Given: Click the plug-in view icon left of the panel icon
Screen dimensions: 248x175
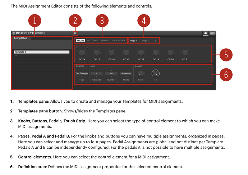Looking at the screenshot, I should click(x=206, y=33).
